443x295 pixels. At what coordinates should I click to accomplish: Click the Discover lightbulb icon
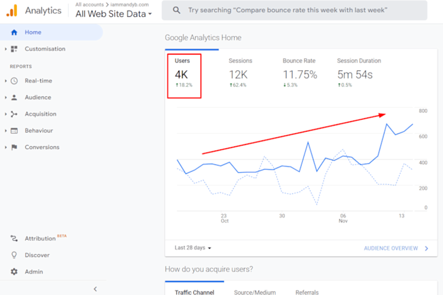point(14,255)
